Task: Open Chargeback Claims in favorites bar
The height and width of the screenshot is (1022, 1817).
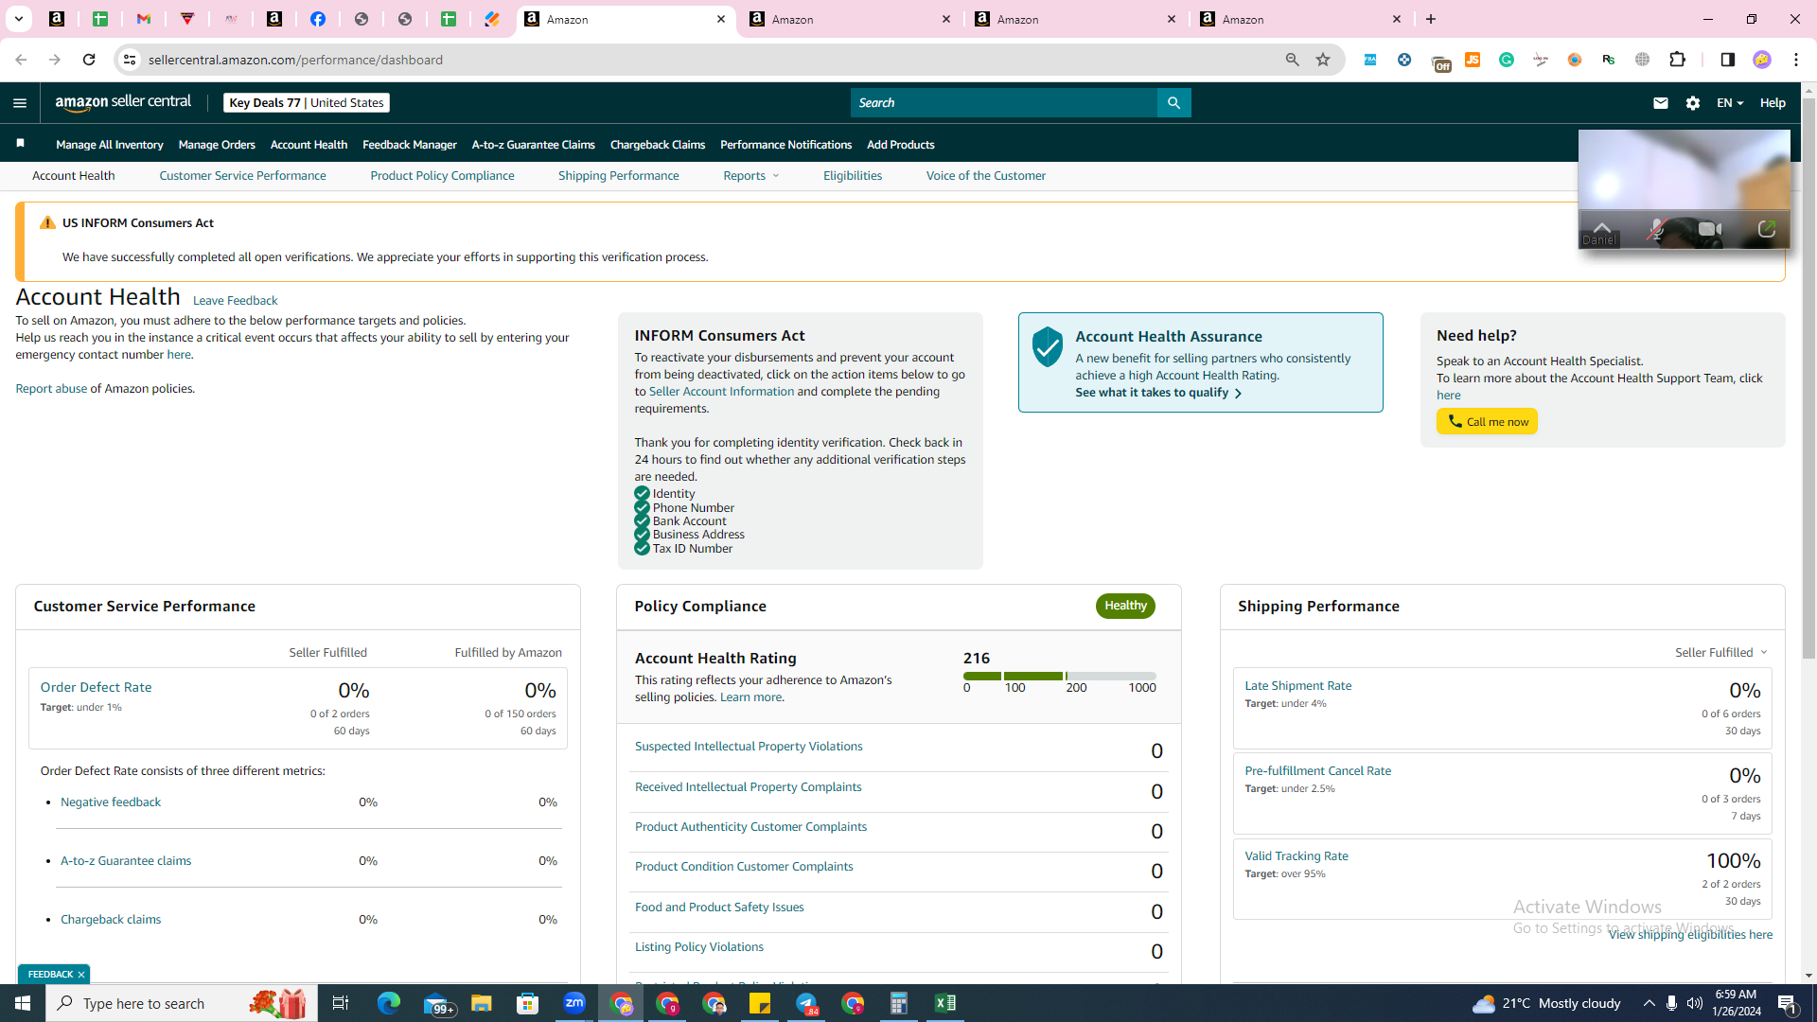Action: (x=658, y=145)
